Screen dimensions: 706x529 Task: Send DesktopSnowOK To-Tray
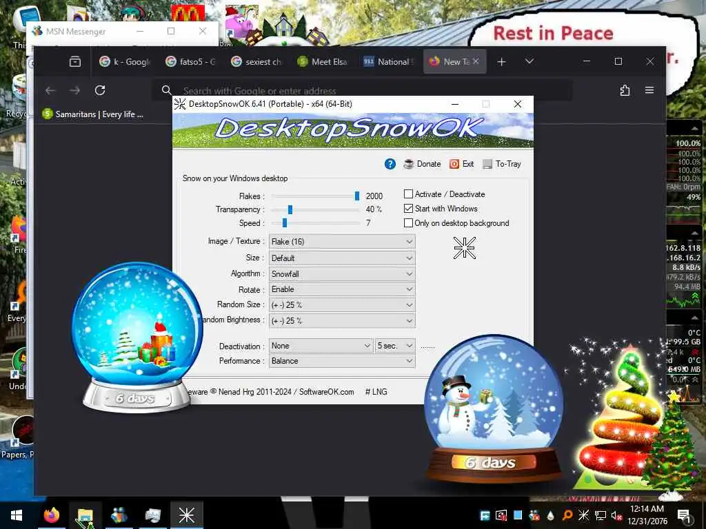[502, 164]
